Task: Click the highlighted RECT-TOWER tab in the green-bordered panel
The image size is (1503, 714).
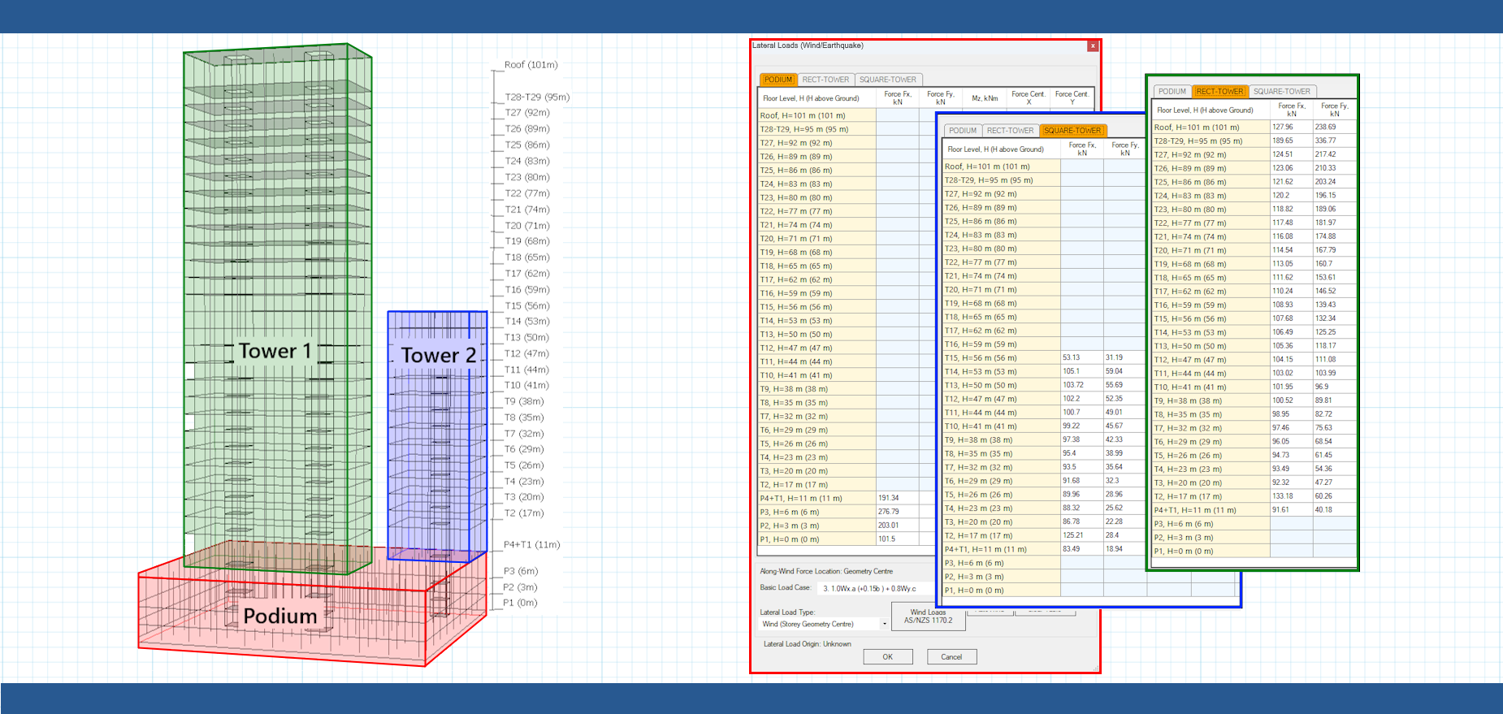Action: [x=1219, y=92]
